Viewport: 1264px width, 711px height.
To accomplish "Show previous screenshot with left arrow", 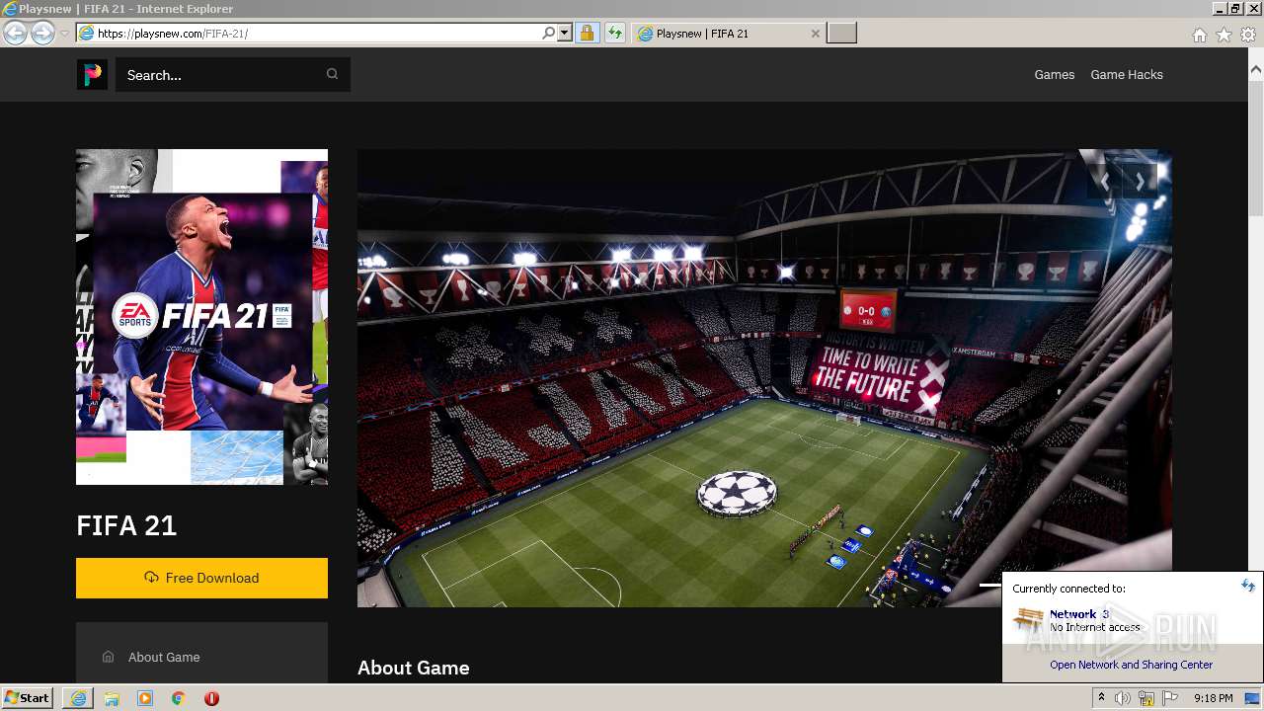I will 1105,181.
